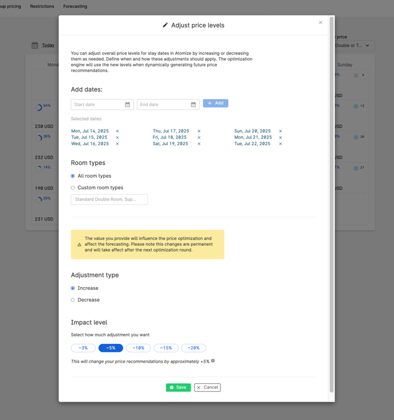Click the 230 USD price cell
This screenshot has width=394, height=420.
(x=44, y=126)
